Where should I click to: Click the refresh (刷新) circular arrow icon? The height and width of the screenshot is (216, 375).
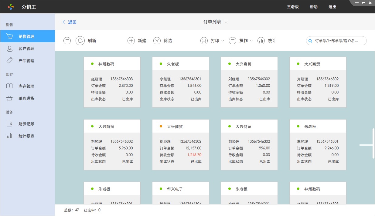pyautogui.click(x=80, y=41)
